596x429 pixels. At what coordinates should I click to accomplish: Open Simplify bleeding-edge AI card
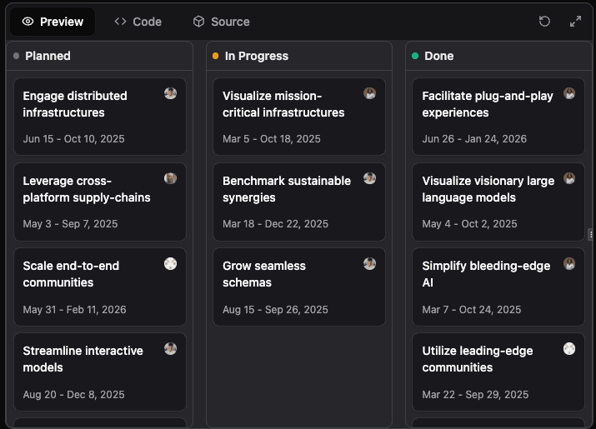tap(498, 287)
